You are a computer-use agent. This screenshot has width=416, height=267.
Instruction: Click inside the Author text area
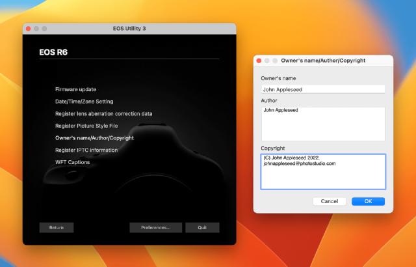tap(323, 124)
